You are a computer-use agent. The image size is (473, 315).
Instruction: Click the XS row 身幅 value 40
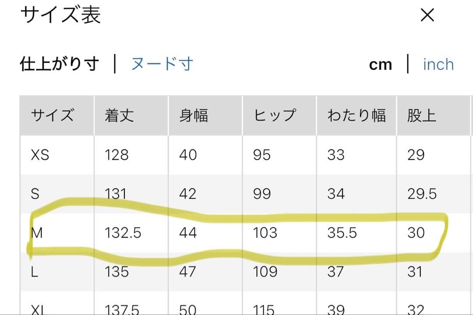[x=188, y=155]
